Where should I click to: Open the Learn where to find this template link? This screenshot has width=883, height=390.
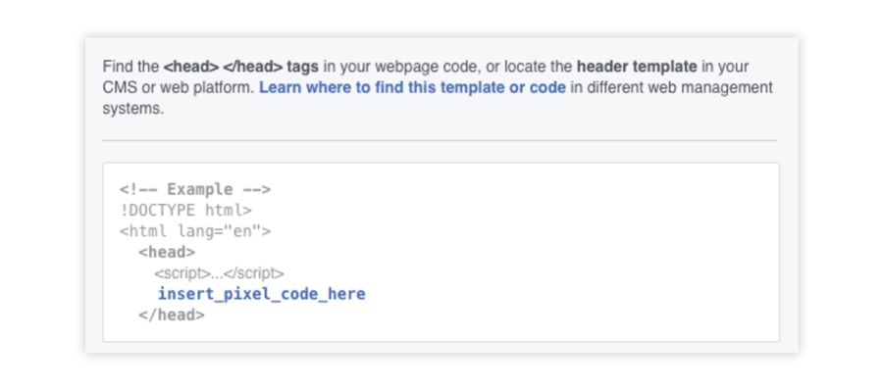pyautogui.click(x=412, y=88)
